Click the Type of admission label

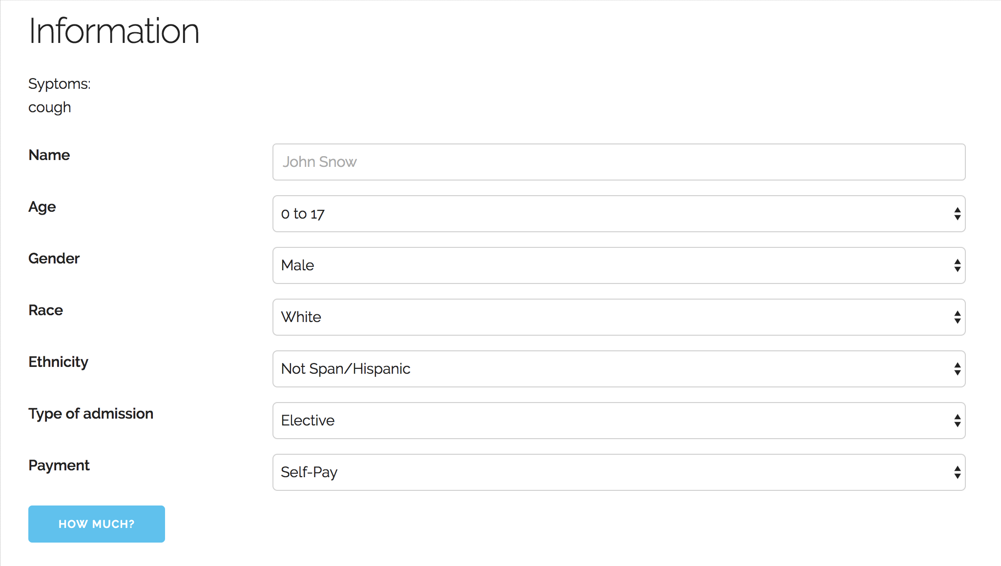91,414
